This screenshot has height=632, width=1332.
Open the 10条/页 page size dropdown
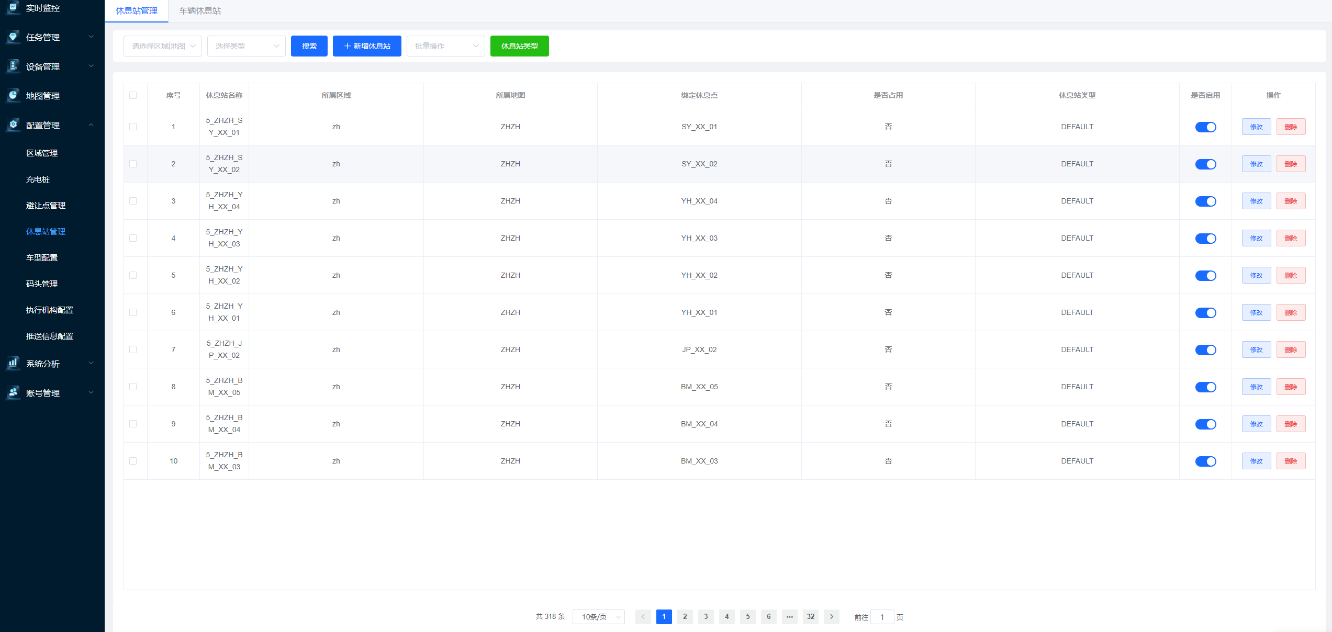[x=599, y=617]
